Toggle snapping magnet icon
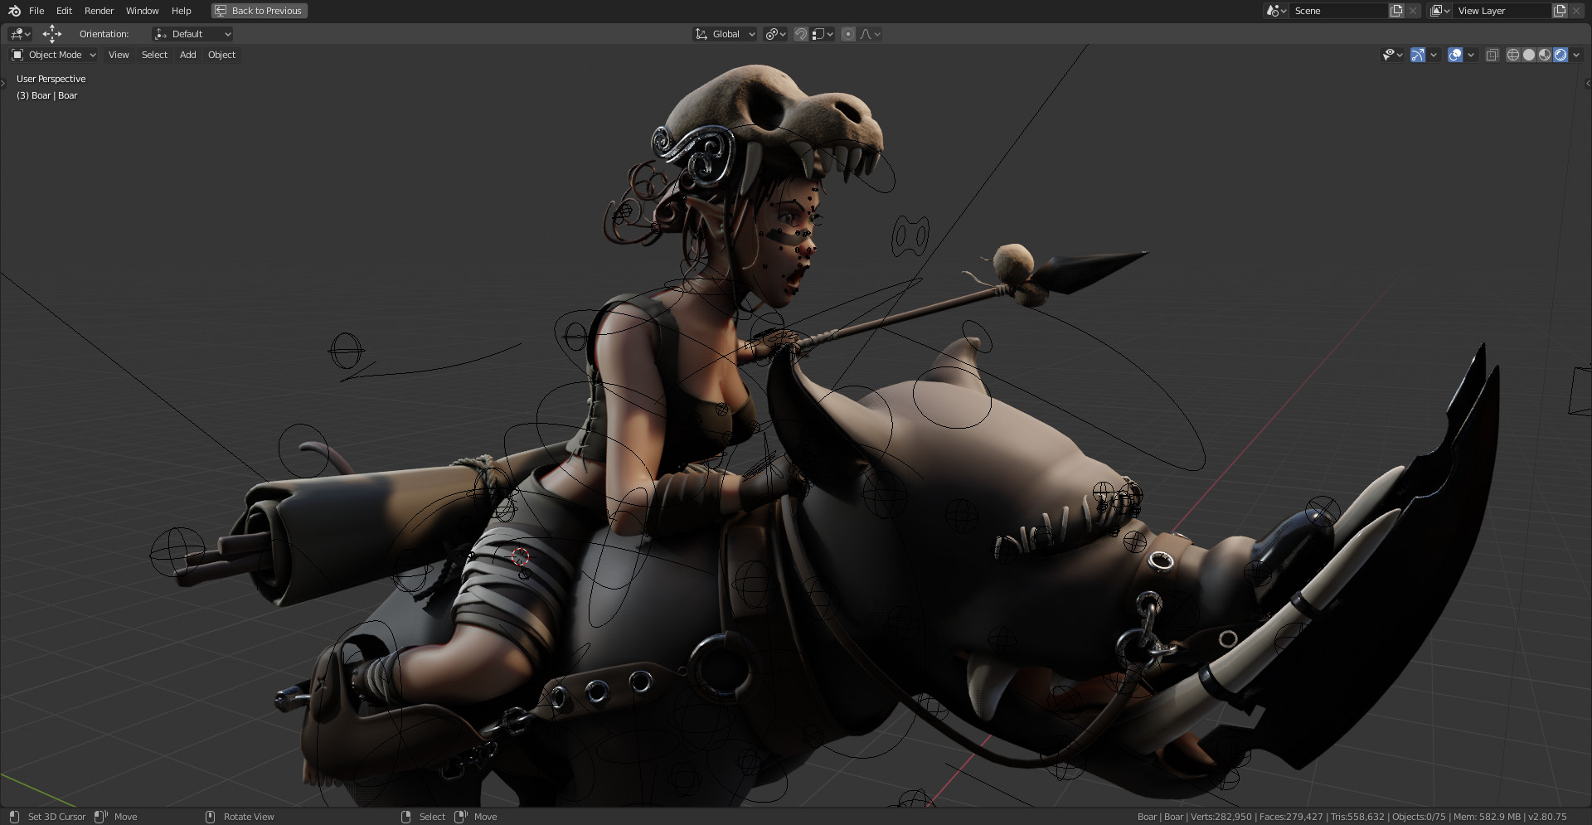 (800, 34)
